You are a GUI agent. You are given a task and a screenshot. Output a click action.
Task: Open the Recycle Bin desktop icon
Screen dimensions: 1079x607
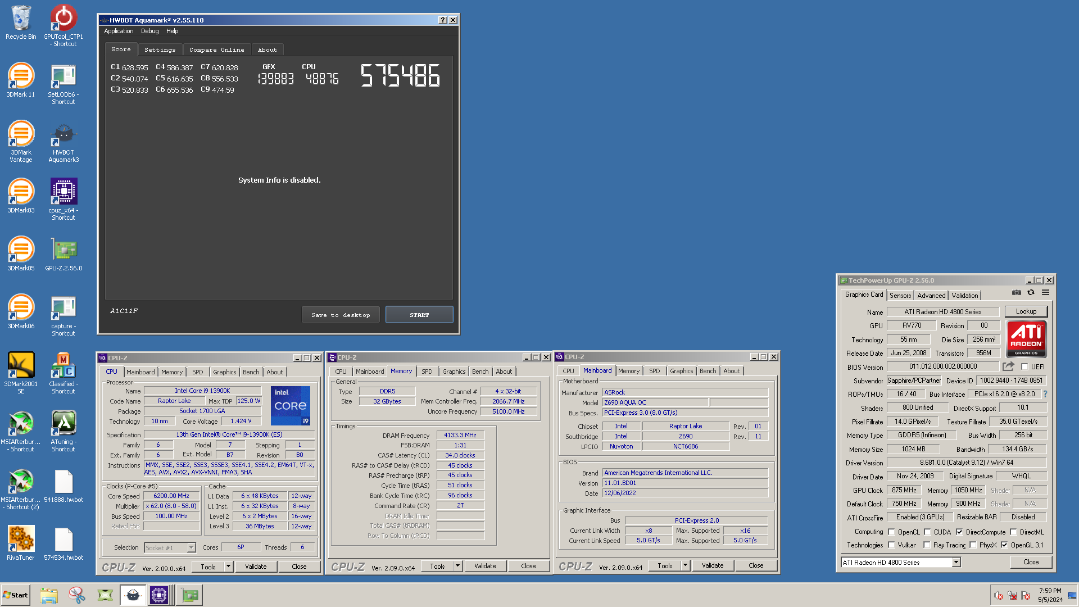coord(21,22)
